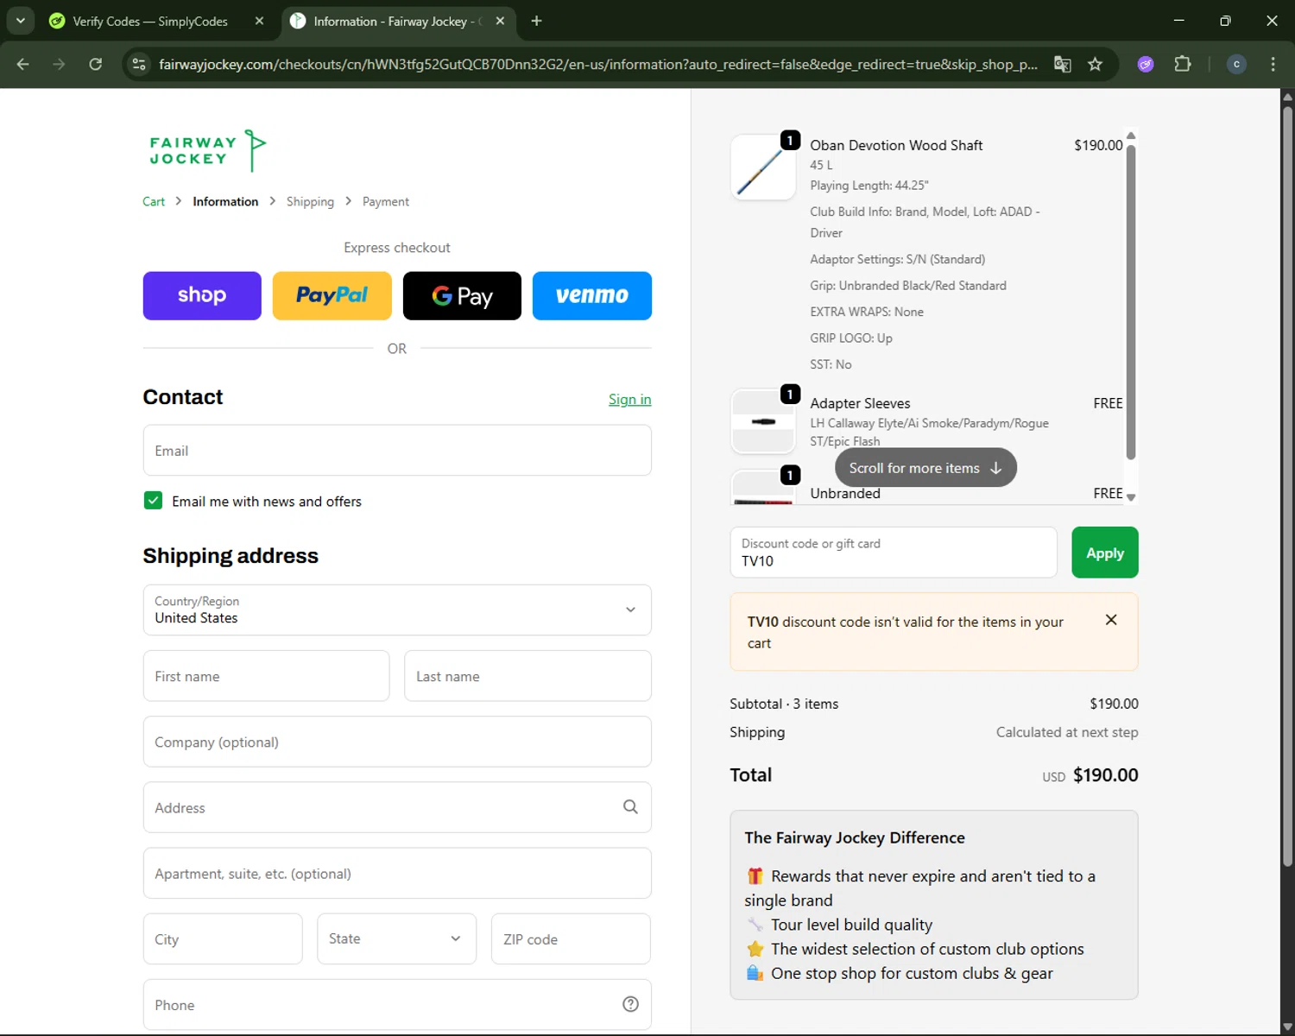This screenshot has width=1295, height=1036.
Task: Click the Oban Devotion Wood Shaft title
Action: coord(896,145)
